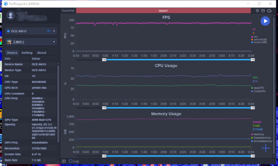
Task: Click the OS row label
Action: [x=7, y=76]
